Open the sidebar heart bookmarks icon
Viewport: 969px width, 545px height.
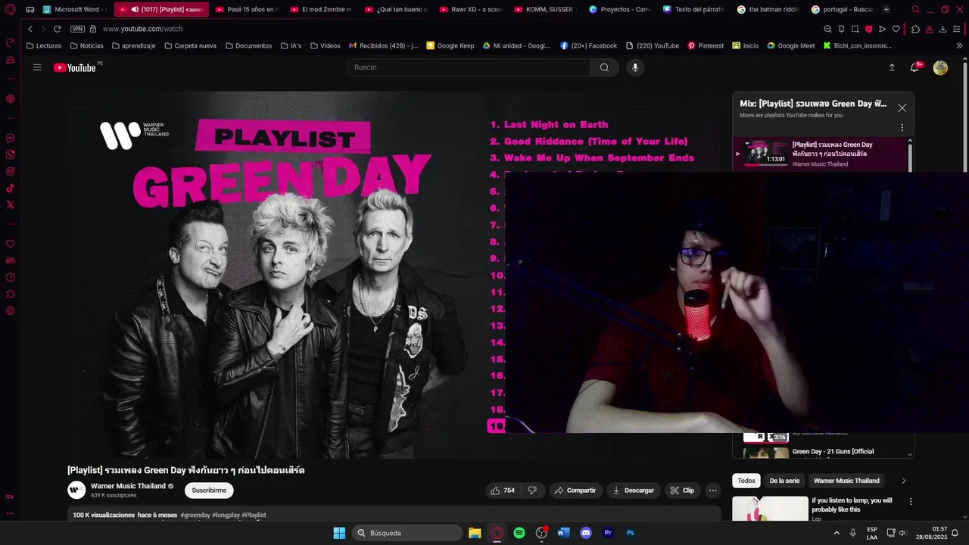click(11, 244)
